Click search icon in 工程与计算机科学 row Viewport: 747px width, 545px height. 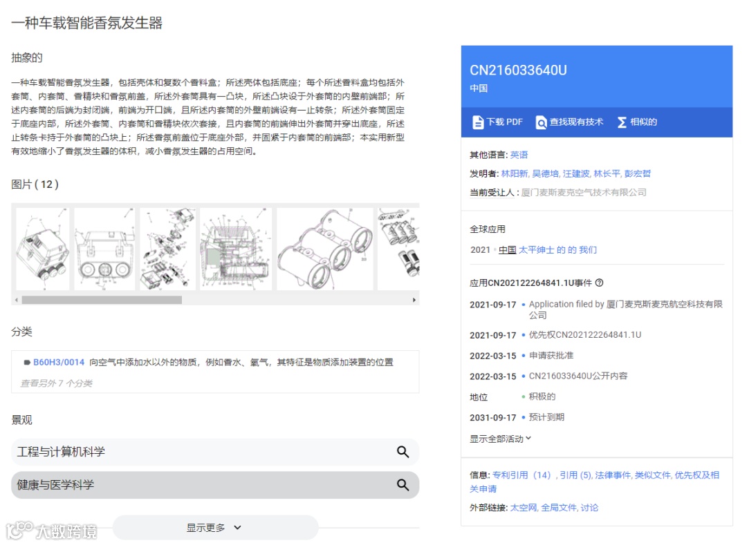403,452
